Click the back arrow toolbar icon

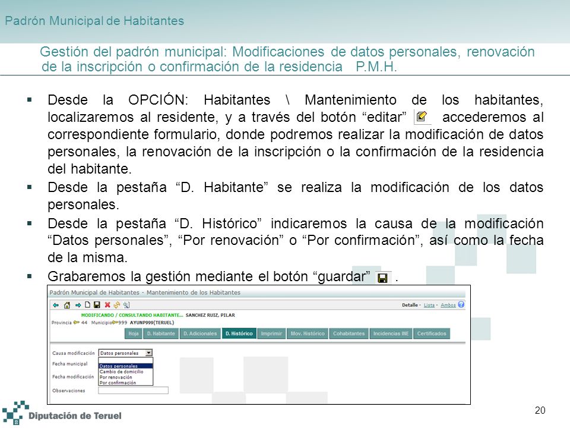(56, 305)
